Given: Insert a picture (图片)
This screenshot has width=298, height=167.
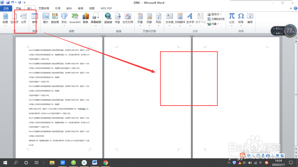Looking at the screenshot, I should point(46,19).
